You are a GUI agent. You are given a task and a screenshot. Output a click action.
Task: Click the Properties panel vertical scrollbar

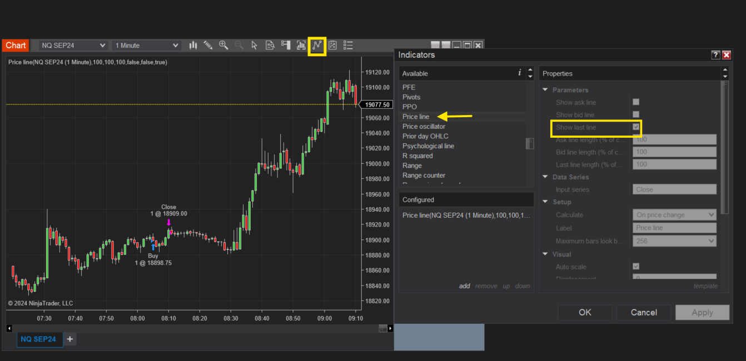pyautogui.click(x=724, y=147)
